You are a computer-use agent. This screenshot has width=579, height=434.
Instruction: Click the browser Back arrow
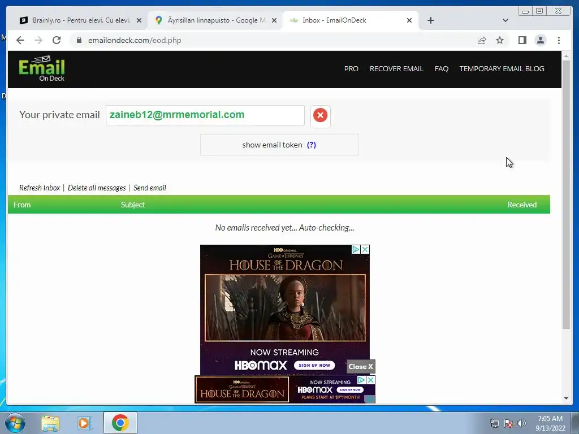[20, 40]
